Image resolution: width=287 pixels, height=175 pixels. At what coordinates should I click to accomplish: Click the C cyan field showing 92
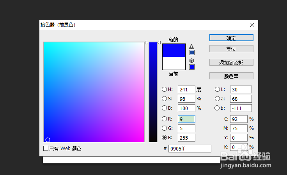[x=239, y=119]
